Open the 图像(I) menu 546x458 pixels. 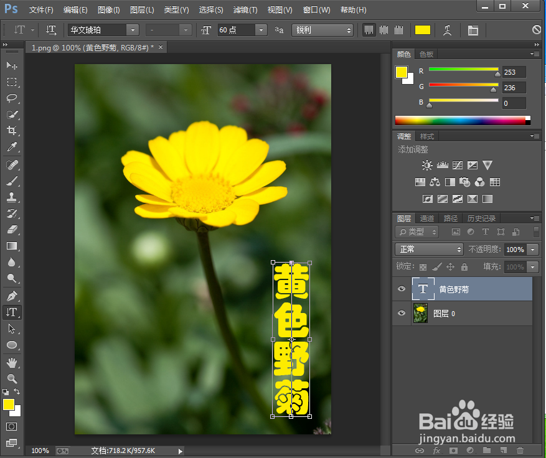(109, 10)
